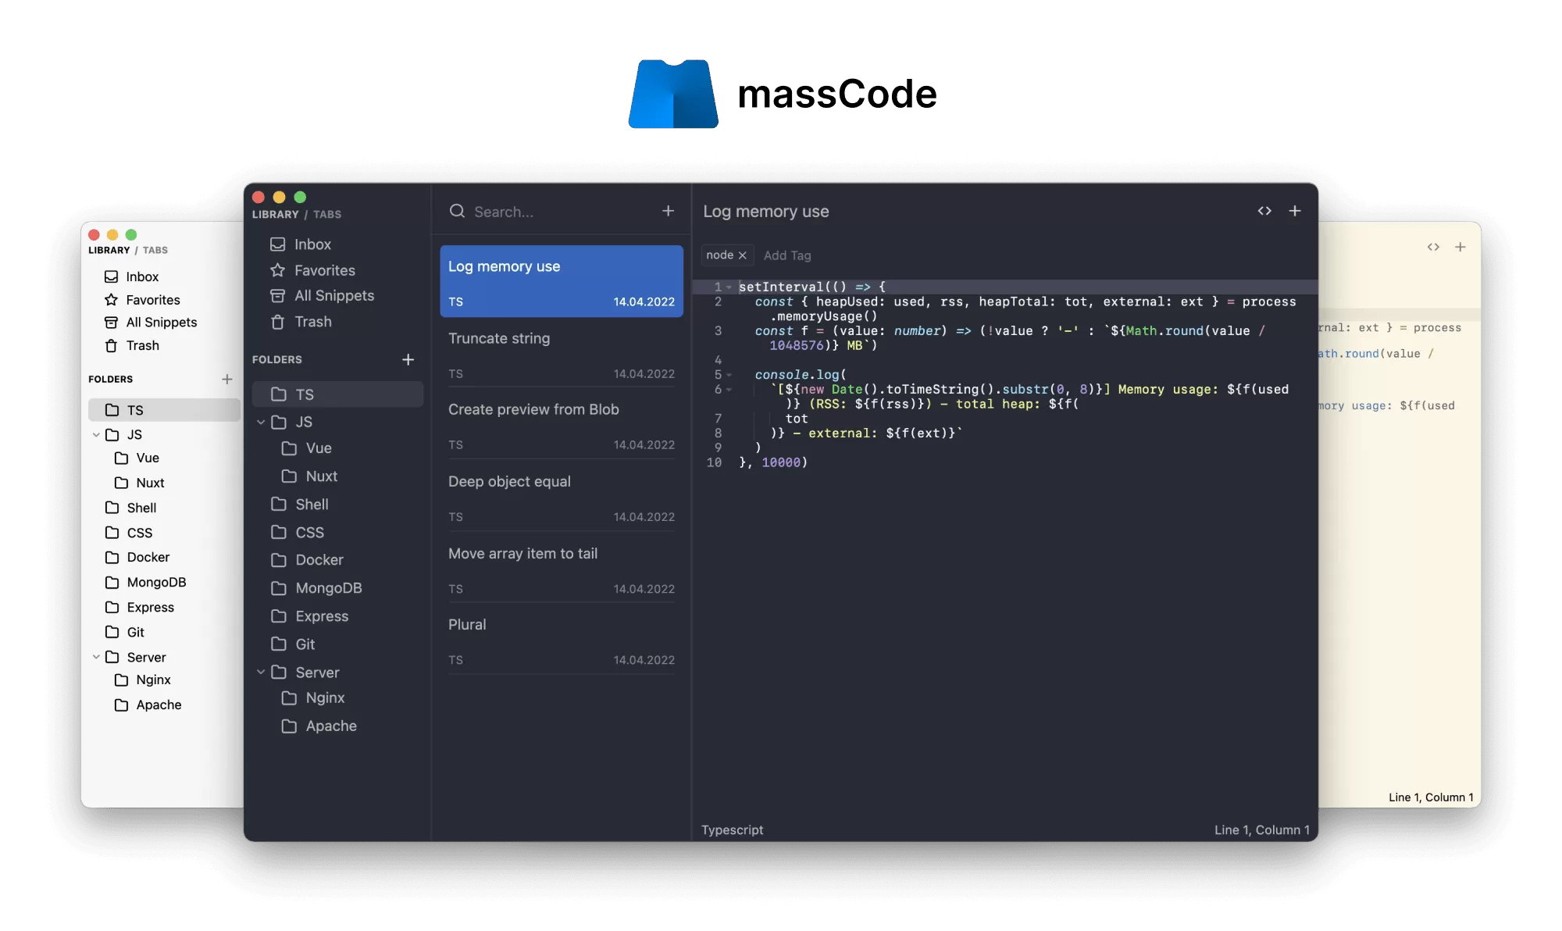Screen dimensions: 1562x931
Task: Add a new fragment using the editor plus icon
Action: (1295, 210)
